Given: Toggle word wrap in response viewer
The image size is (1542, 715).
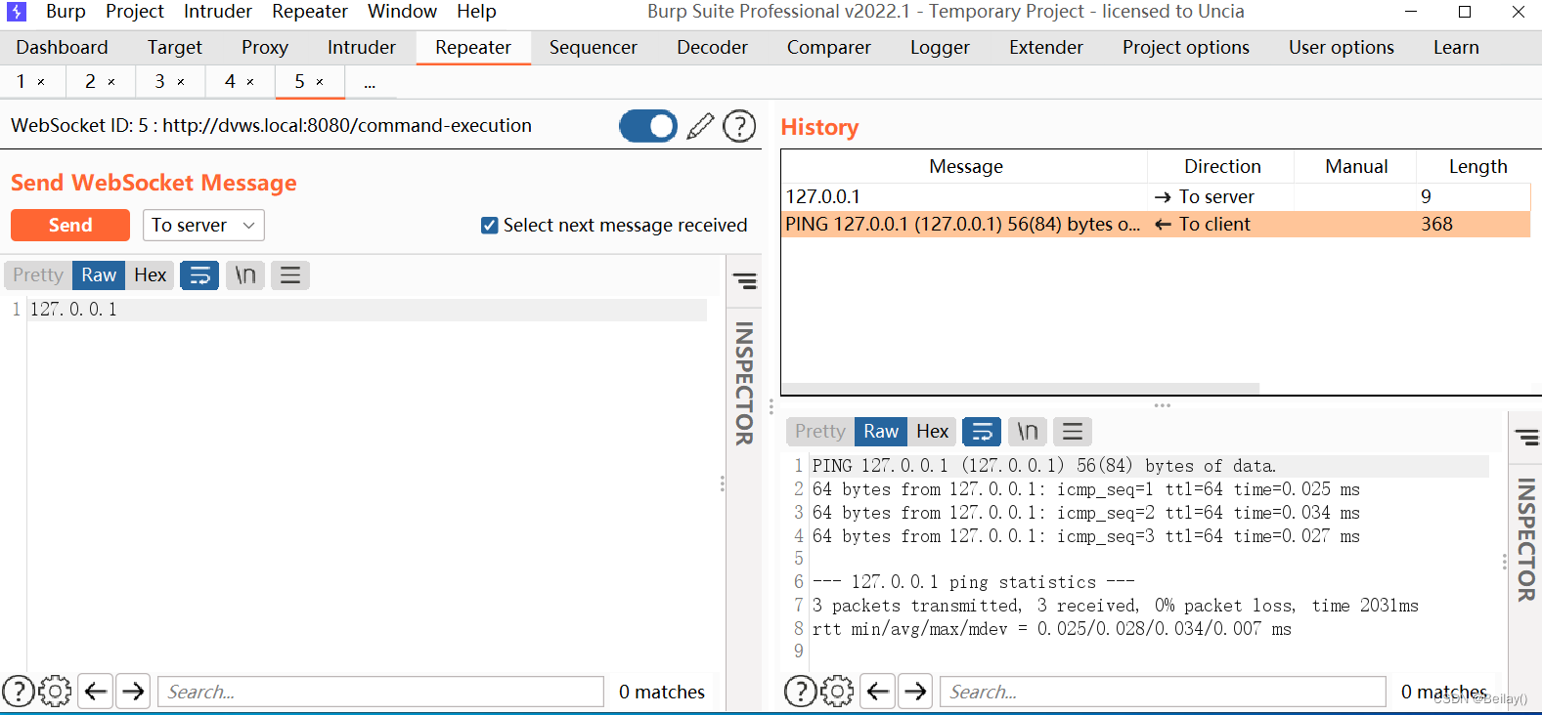Looking at the screenshot, I should pos(982,432).
